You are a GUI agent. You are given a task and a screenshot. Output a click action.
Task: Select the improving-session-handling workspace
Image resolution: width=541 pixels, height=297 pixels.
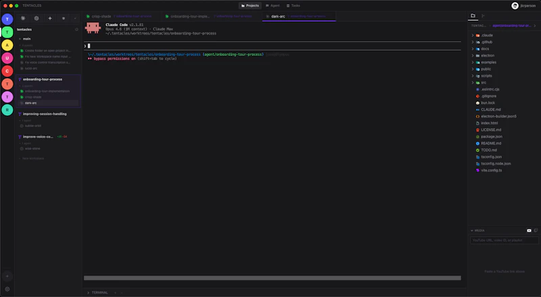[45, 113]
